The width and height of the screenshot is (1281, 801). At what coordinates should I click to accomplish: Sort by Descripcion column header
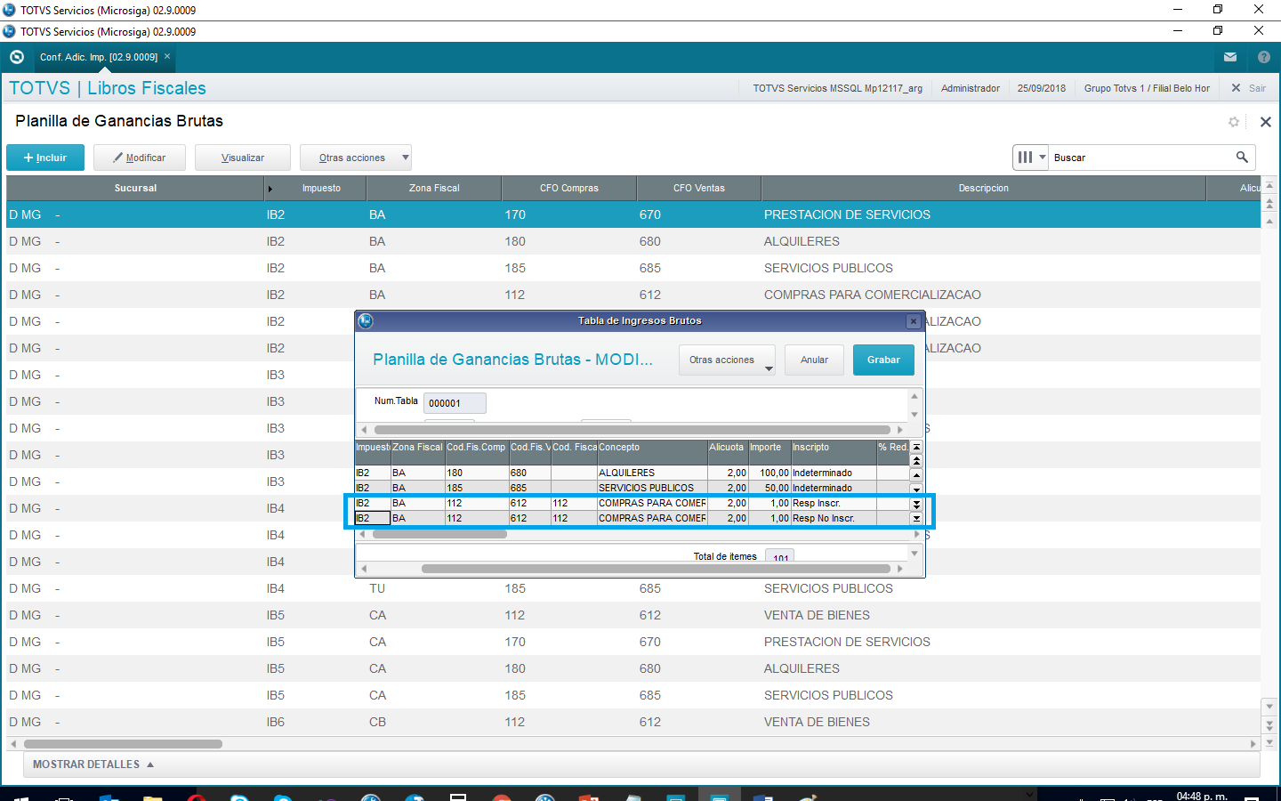[984, 189]
